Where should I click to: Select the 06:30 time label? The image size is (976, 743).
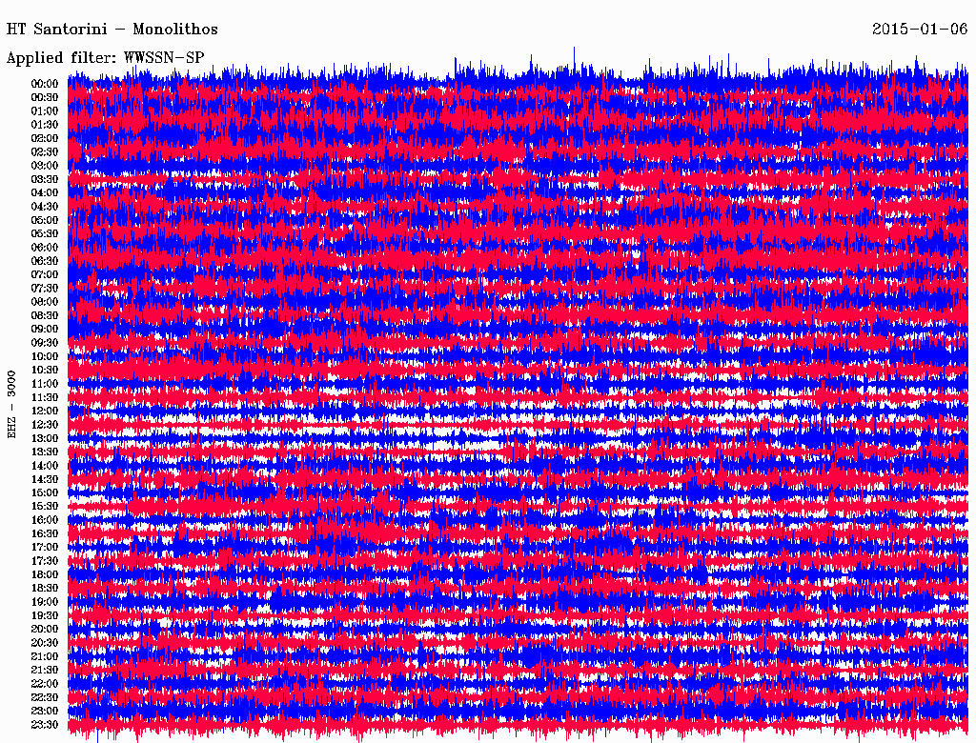tap(45, 261)
